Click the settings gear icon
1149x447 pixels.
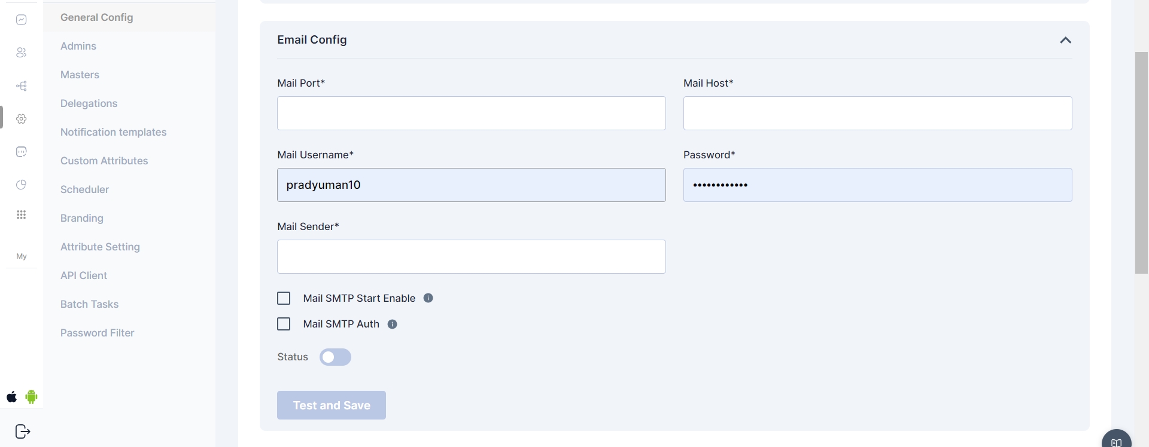22,119
